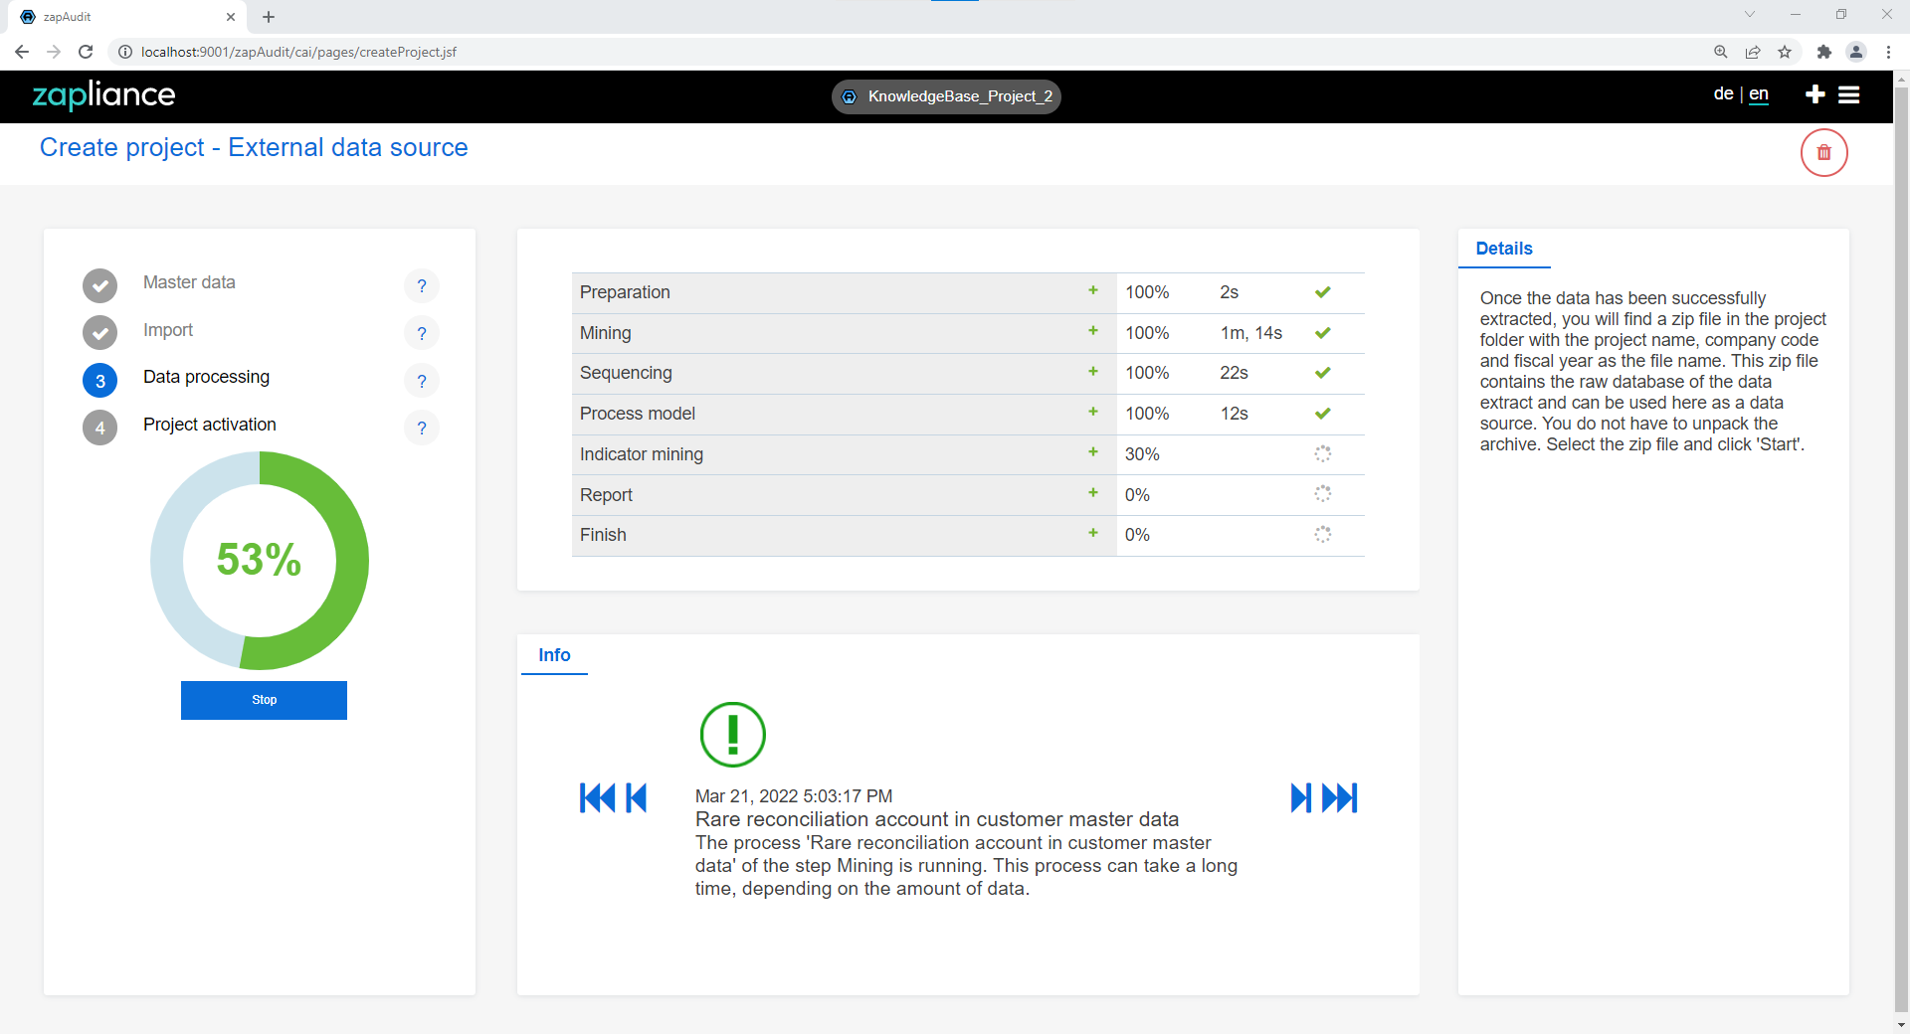Open the browser zoom magnifier icon
1910x1034 pixels.
(x=1720, y=52)
